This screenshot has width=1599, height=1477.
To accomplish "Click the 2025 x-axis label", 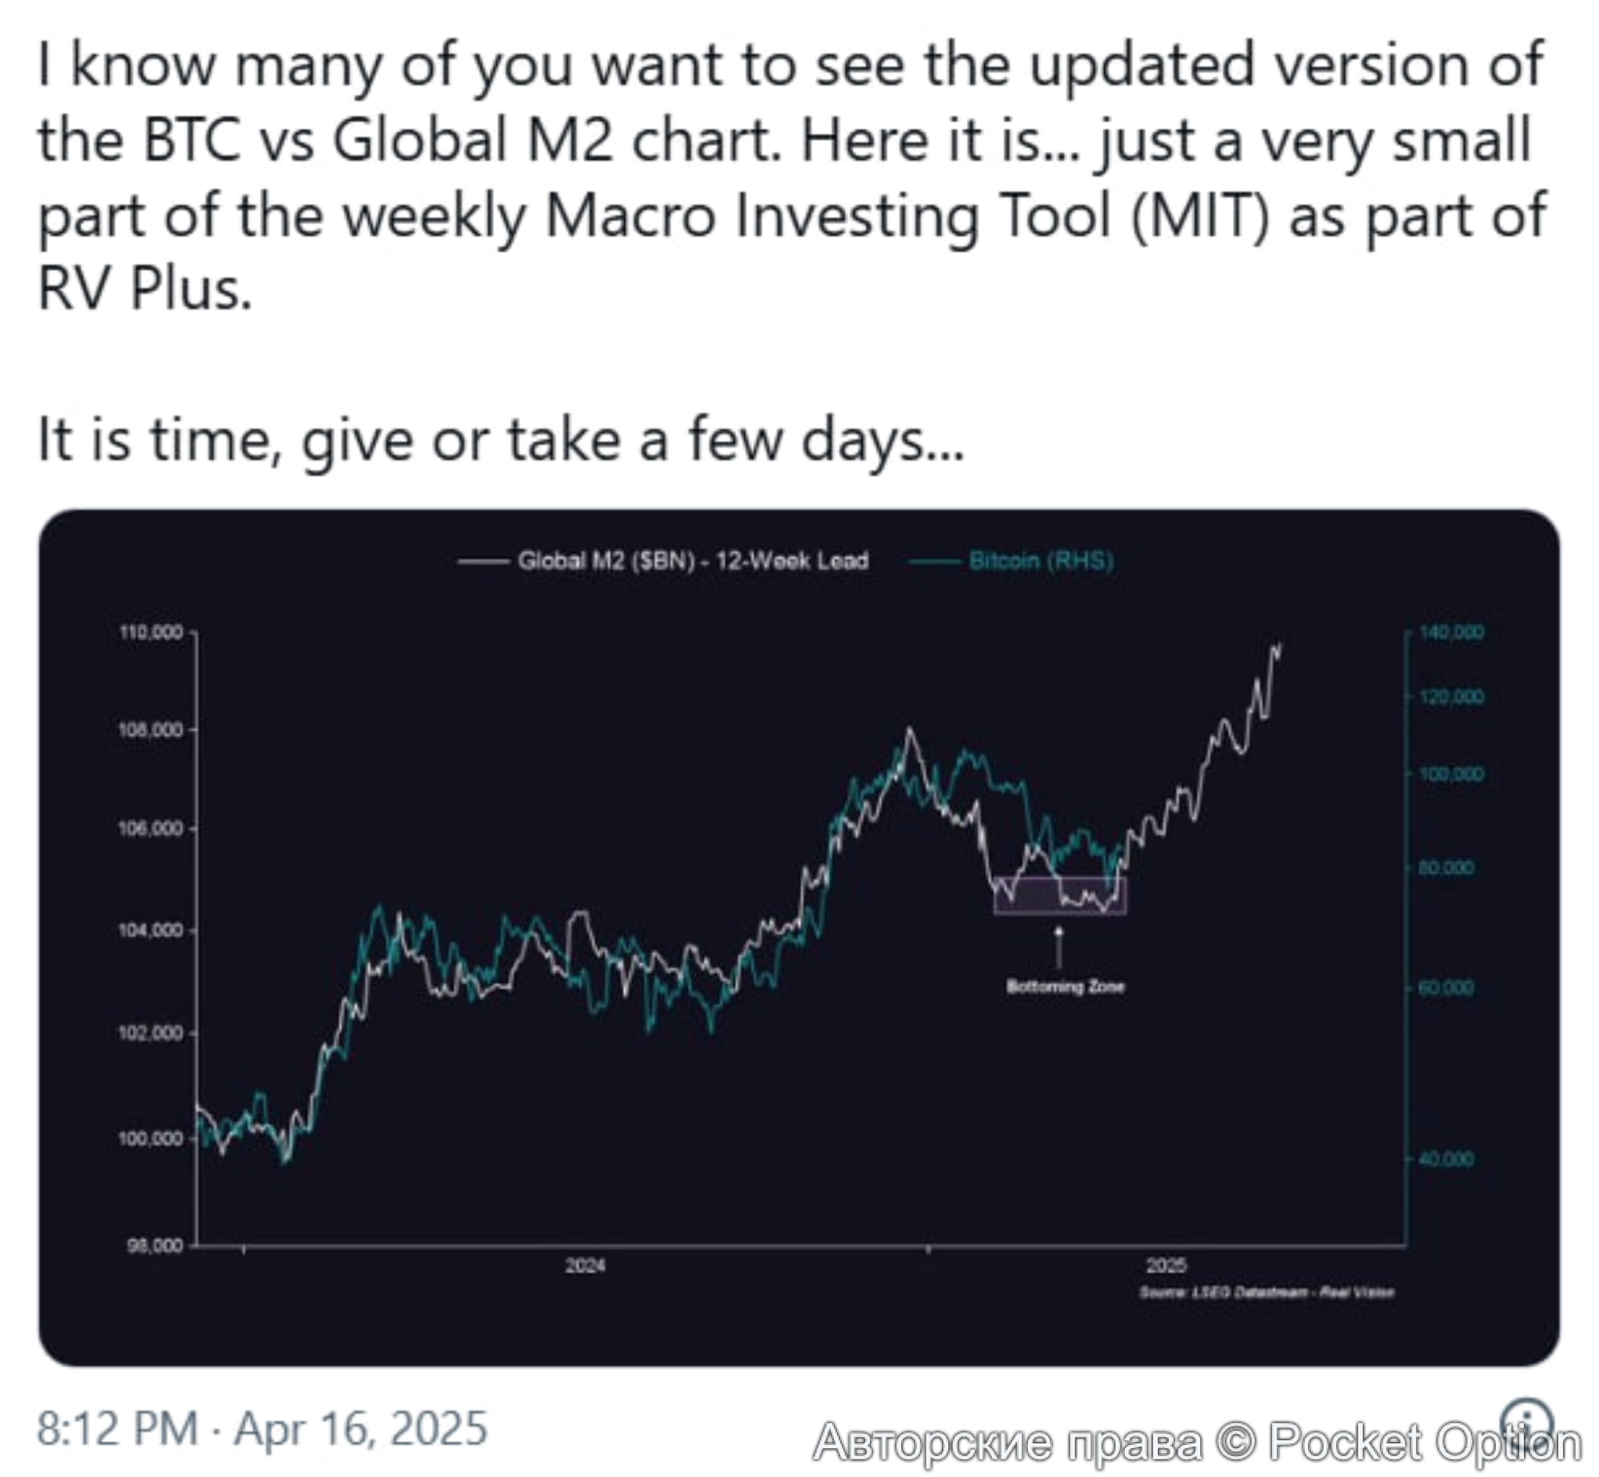I will pos(1166,1266).
